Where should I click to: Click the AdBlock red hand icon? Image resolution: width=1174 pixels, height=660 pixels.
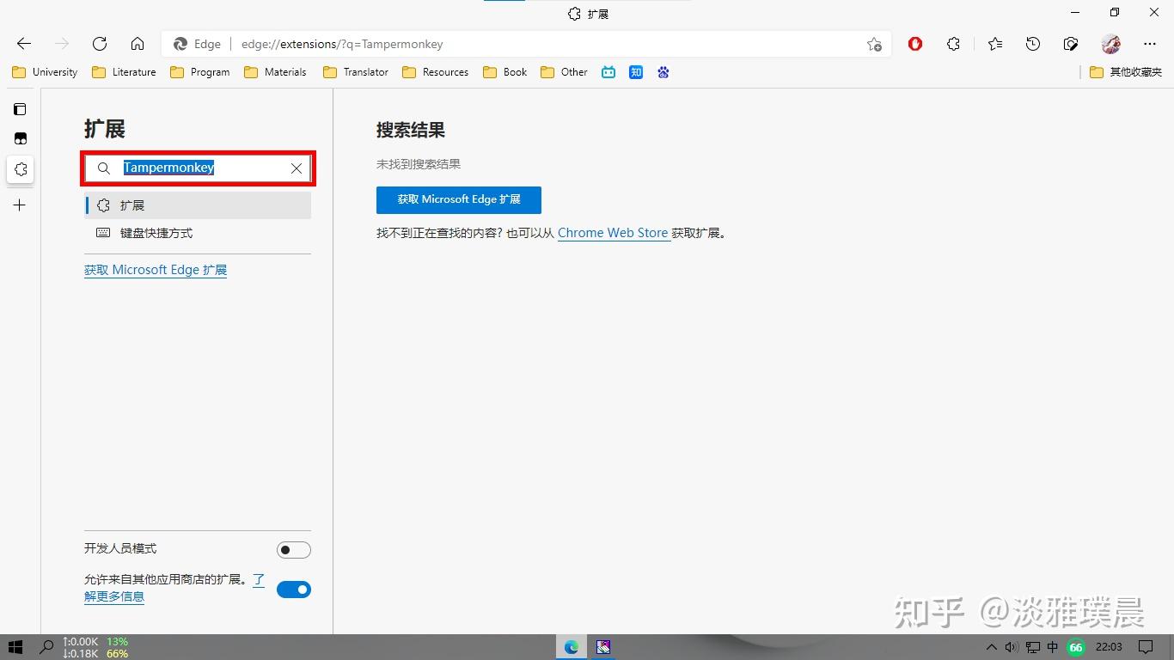[x=914, y=44]
